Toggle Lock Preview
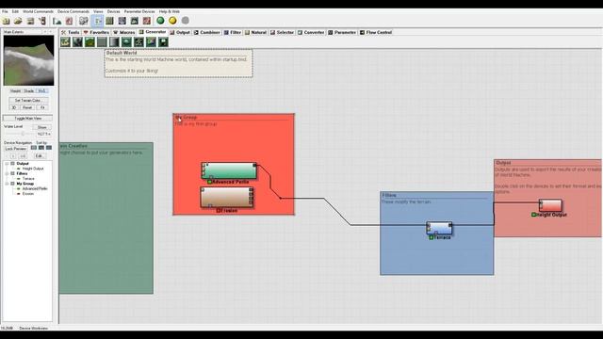This screenshot has width=603, height=339. pyautogui.click(x=15, y=149)
